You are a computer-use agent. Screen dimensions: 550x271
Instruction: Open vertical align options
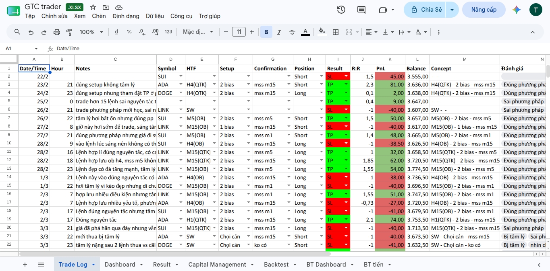[387, 32]
